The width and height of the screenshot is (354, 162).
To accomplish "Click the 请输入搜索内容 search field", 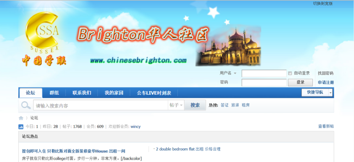I will pos(101,105).
